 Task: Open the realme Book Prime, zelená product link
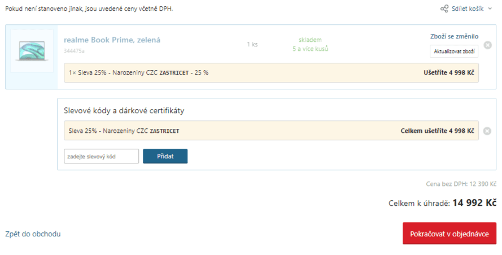pyautogui.click(x=112, y=40)
